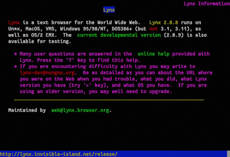Follow the red 'not' link
230x157 pixels.
(154, 29)
